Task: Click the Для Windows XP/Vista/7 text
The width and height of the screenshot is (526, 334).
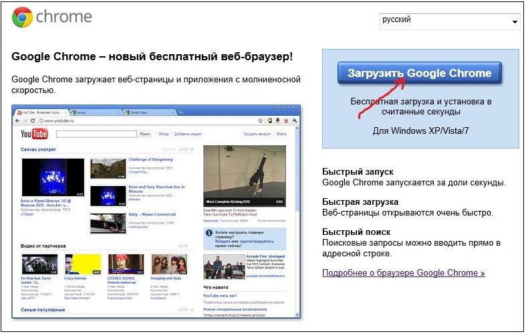Action: click(420, 131)
